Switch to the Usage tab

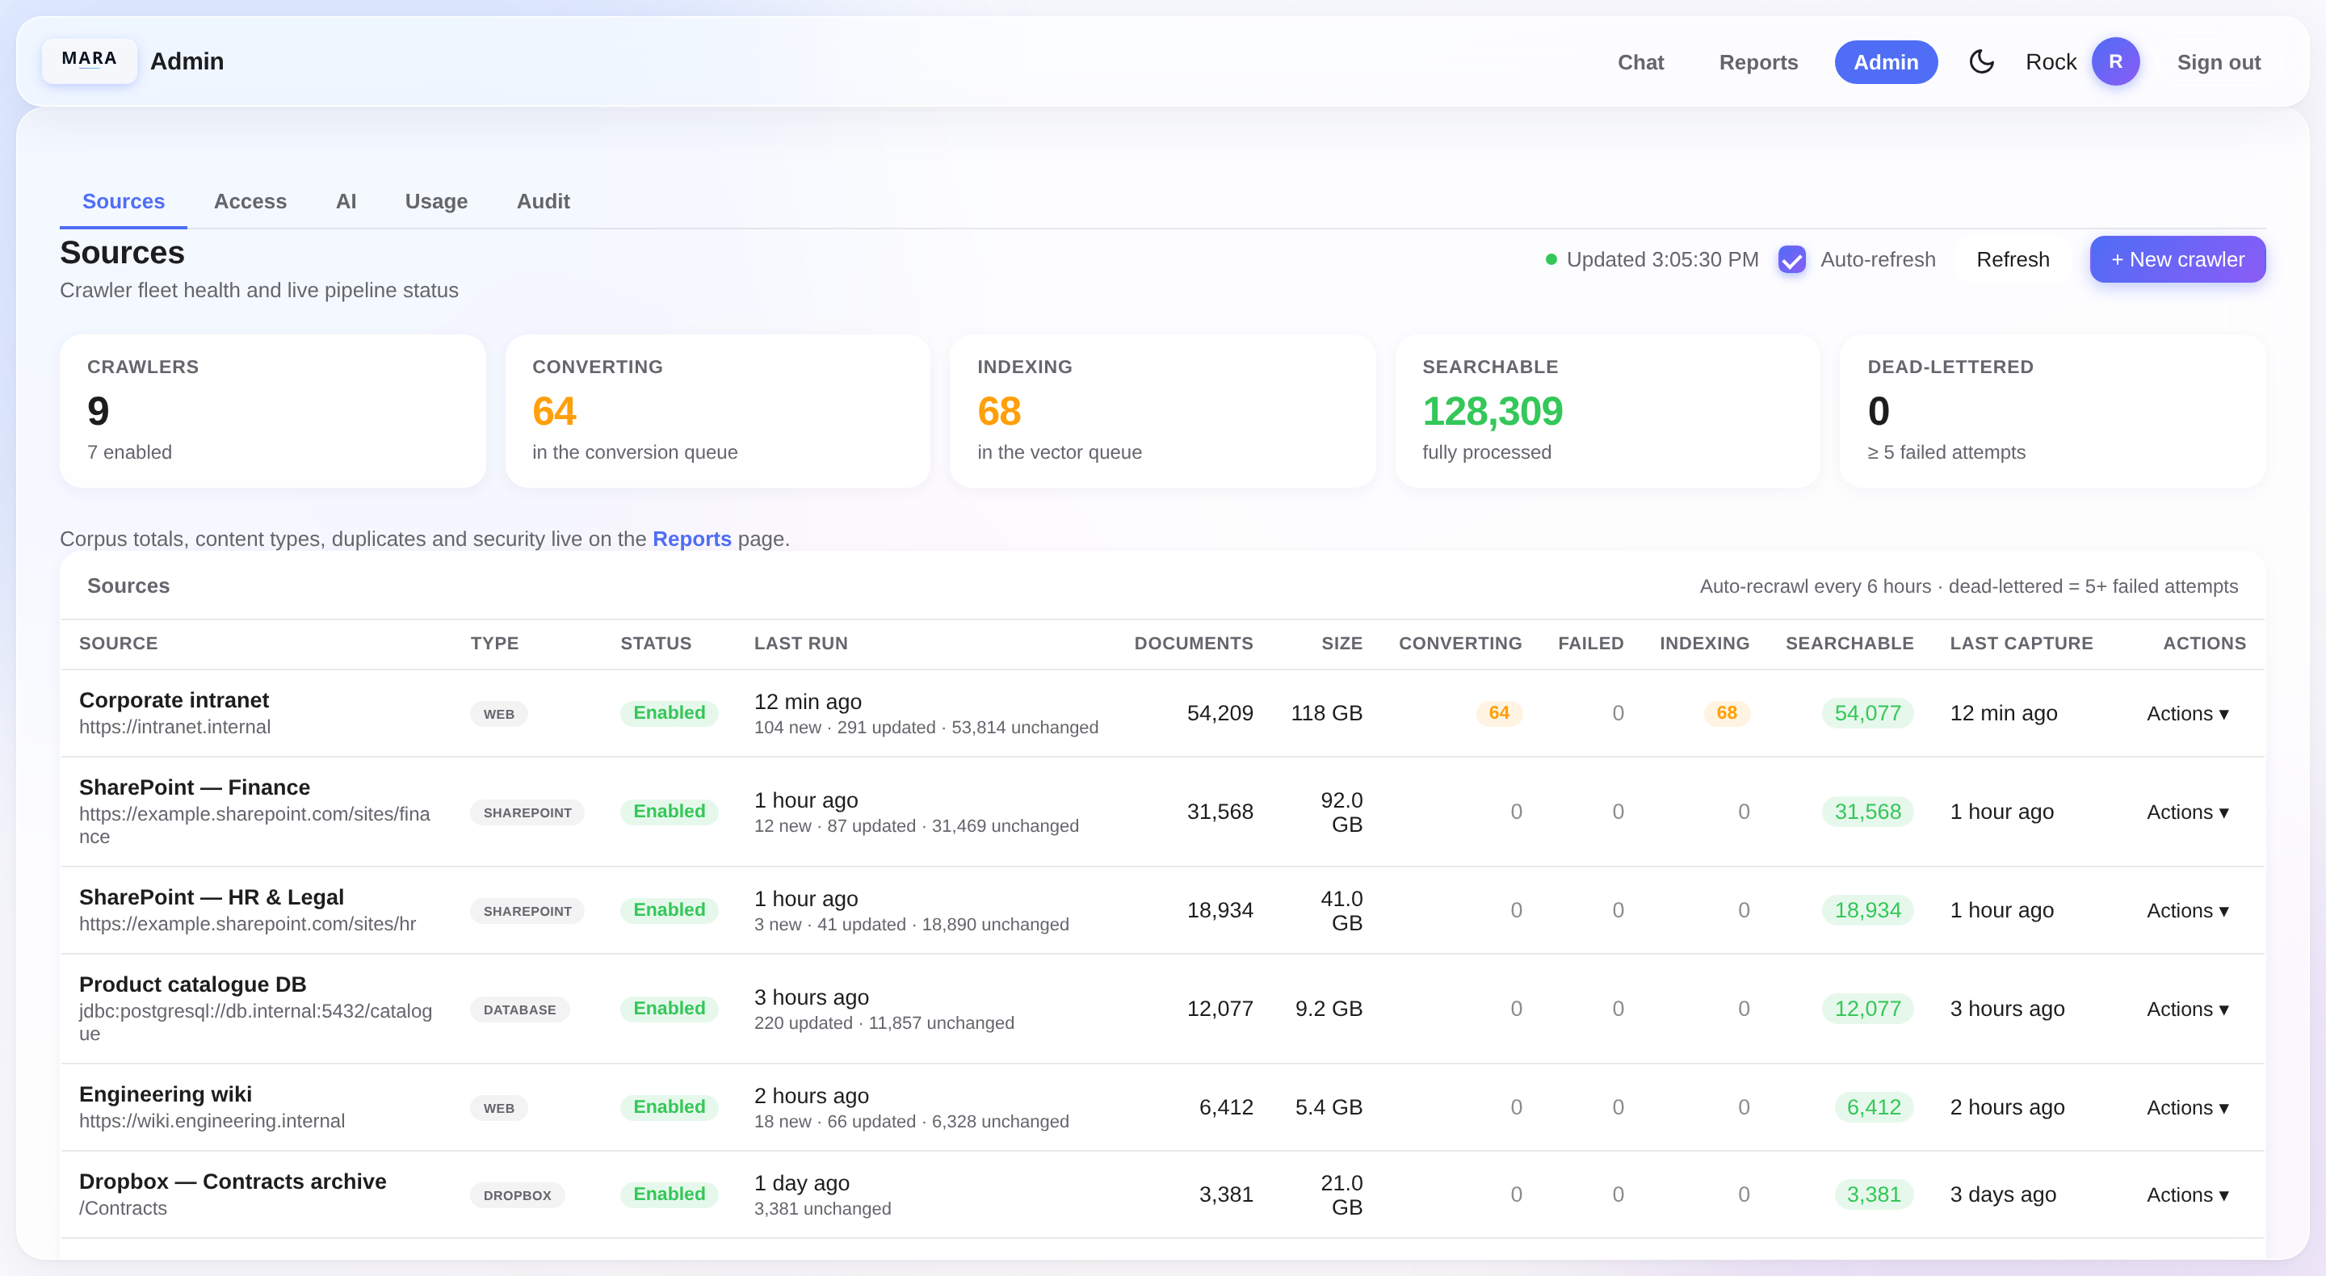[436, 201]
